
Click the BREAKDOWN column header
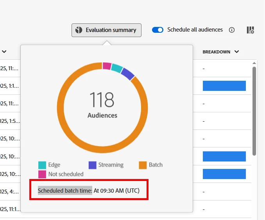tap(216, 52)
